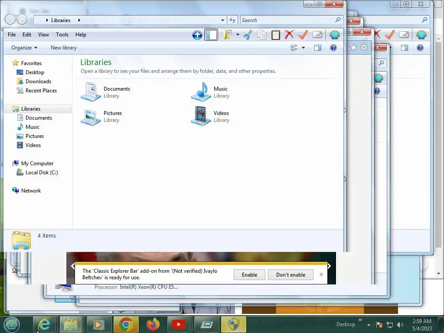The image size is (444, 333).
Task: Open Internet Explorer from the taskbar
Action: 44,324
